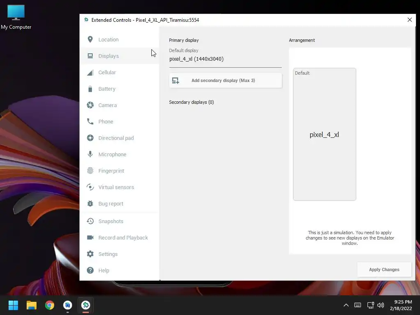Open File Explorer from taskbar

[x=31, y=305]
